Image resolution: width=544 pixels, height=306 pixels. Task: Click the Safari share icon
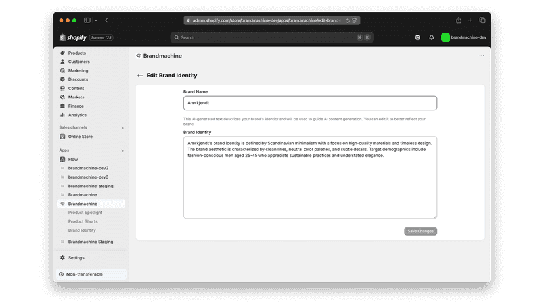point(459,20)
